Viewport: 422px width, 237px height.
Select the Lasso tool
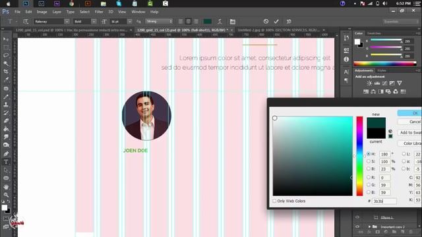(x=6, y=55)
